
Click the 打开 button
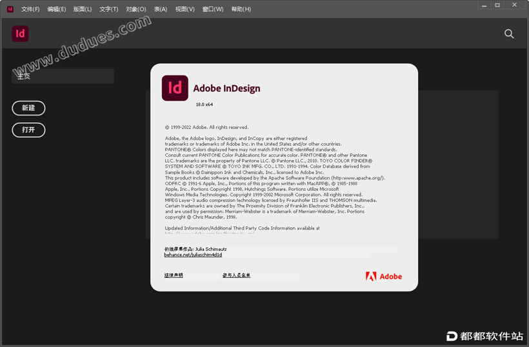pyautogui.click(x=28, y=130)
